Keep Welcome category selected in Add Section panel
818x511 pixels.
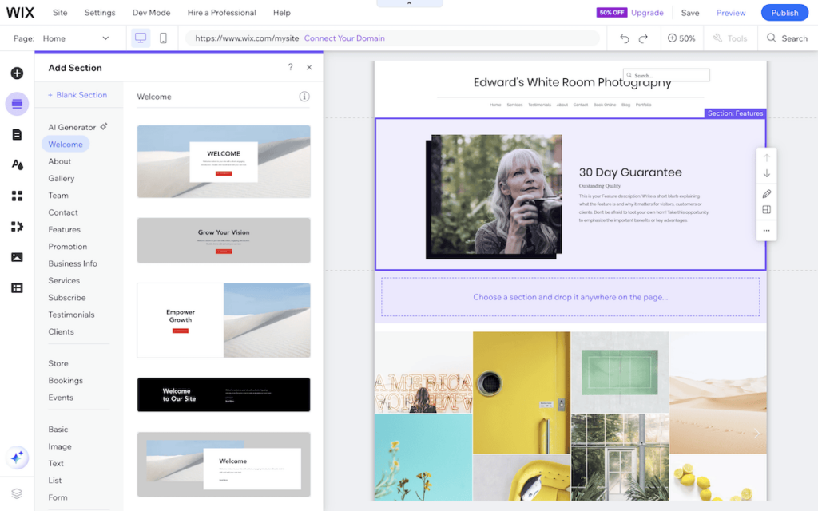coord(65,144)
